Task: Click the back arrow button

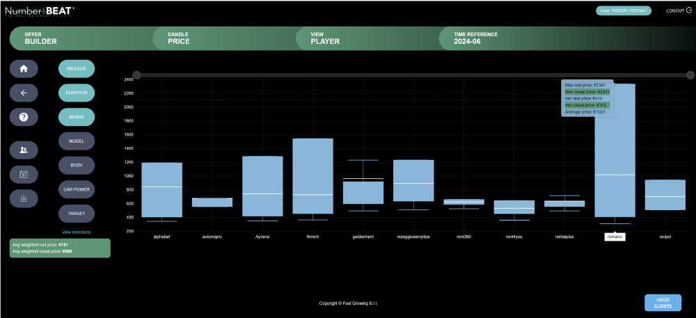Action: pos(24,93)
